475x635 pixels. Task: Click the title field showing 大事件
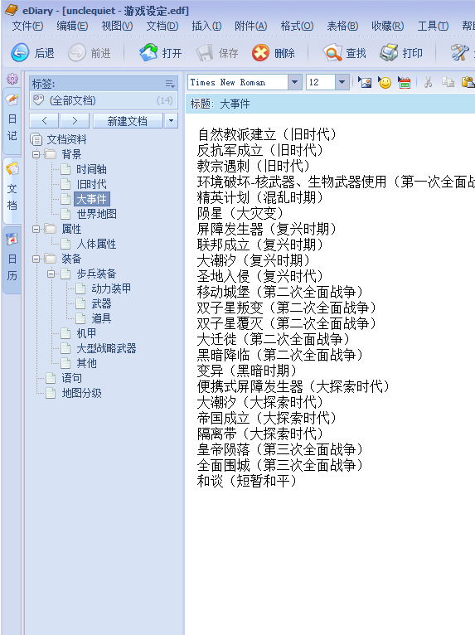coord(330,104)
